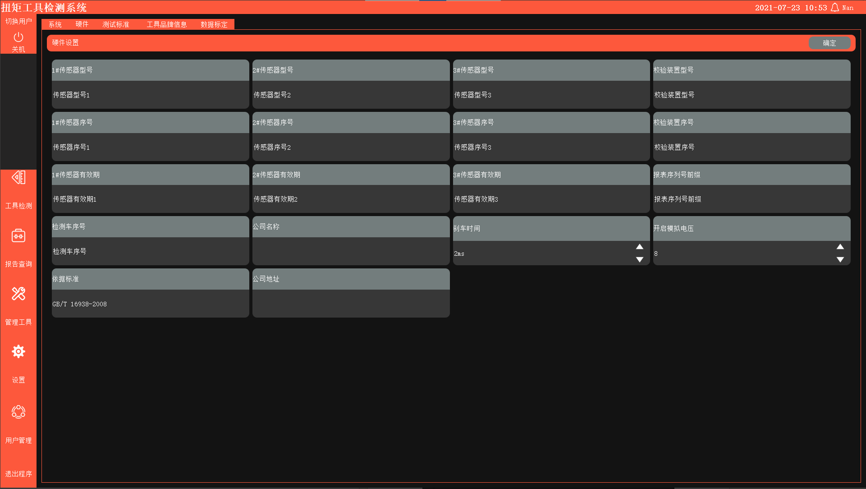Click the power shutdown icon
This screenshot has height=489, width=866.
[x=18, y=37]
